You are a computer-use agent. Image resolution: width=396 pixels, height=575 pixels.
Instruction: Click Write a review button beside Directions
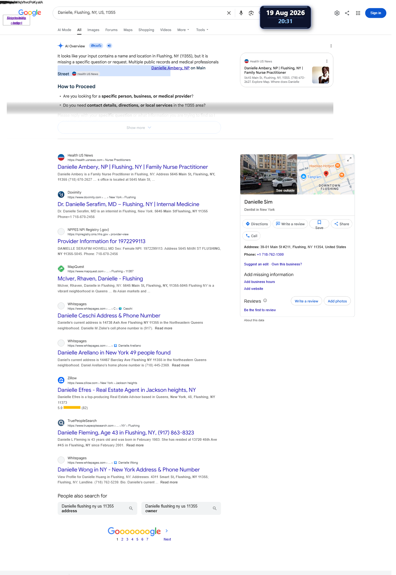tap(290, 224)
